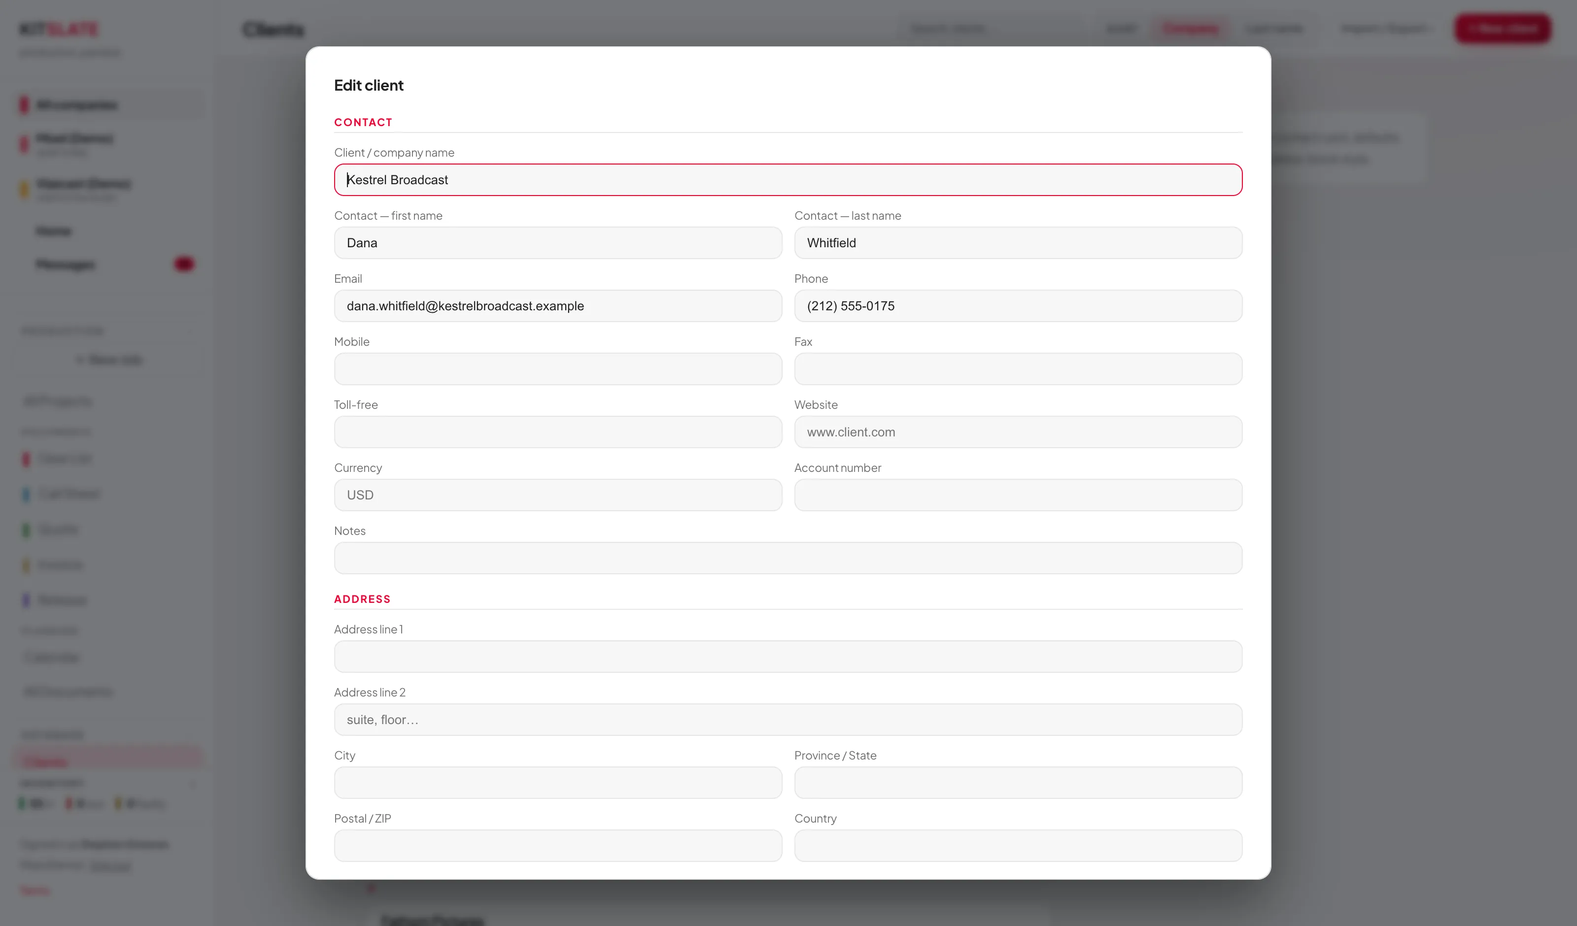The width and height of the screenshot is (1577, 926).
Task: Focus the empty Fax field
Action: (1018, 369)
